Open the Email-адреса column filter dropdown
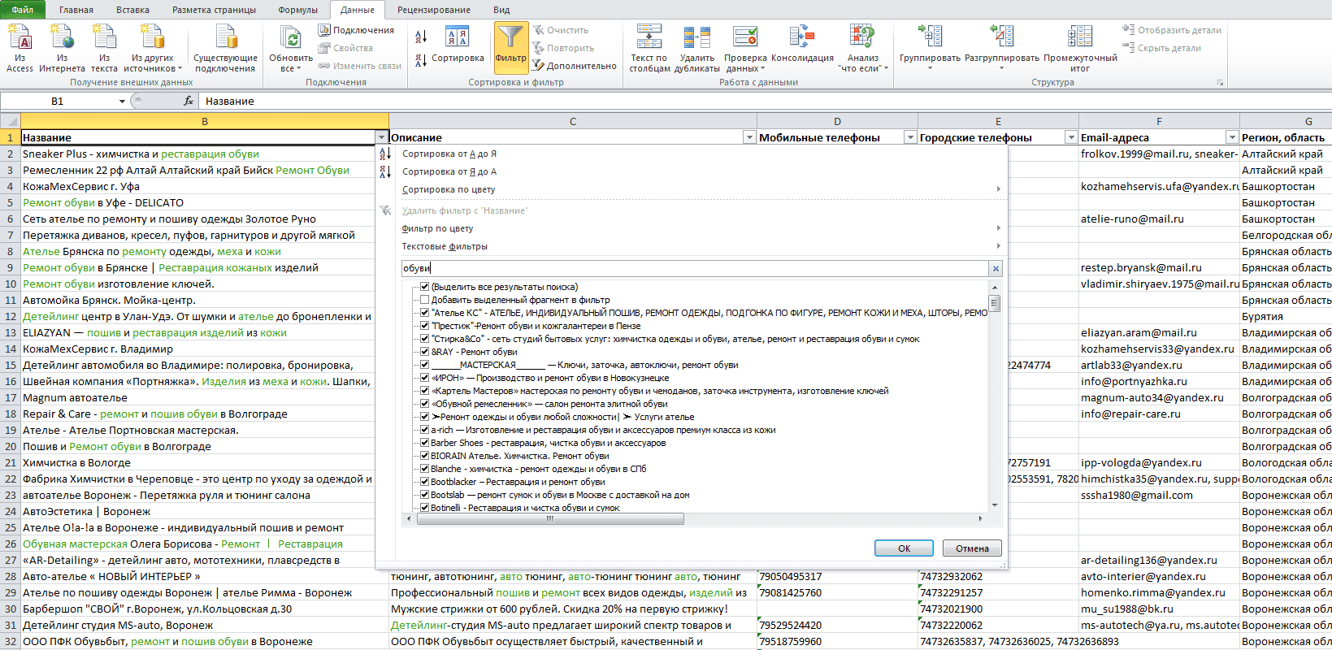This screenshot has width=1332, height=650. [x=1232, y=137]
